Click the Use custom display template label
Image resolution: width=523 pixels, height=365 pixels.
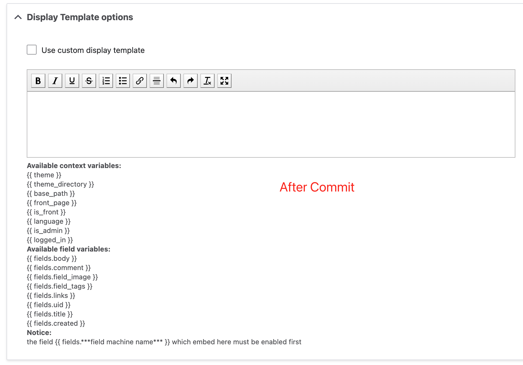point(93,50)
